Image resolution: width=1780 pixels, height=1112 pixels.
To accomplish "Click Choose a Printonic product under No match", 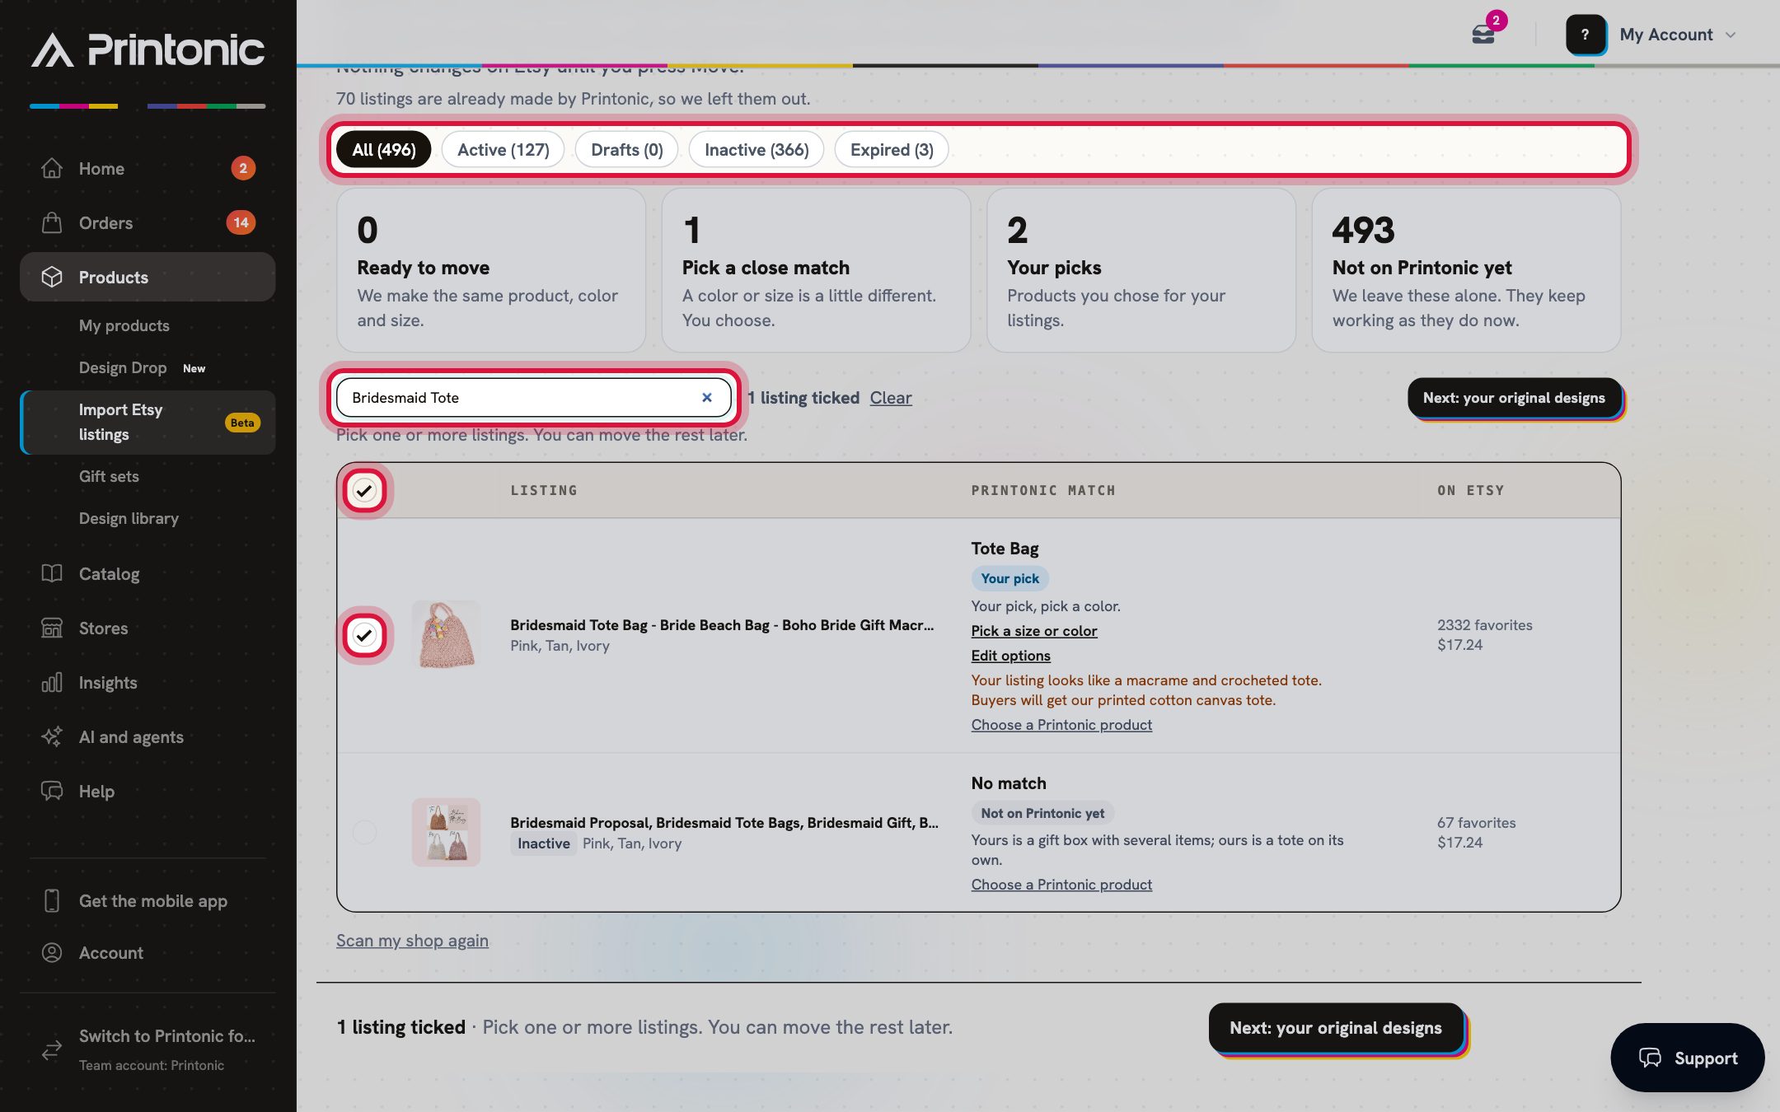I will 1061,884.
